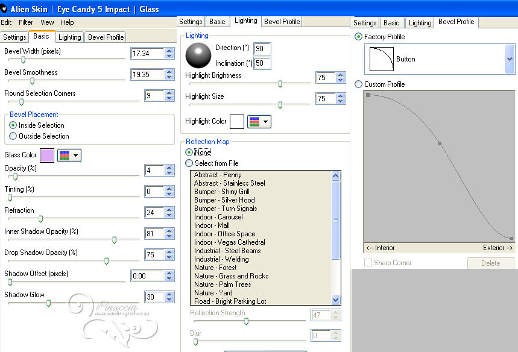Viewport: 518px width, 352px height.
Task: Click the Direction degrees field
Action: 262,49
